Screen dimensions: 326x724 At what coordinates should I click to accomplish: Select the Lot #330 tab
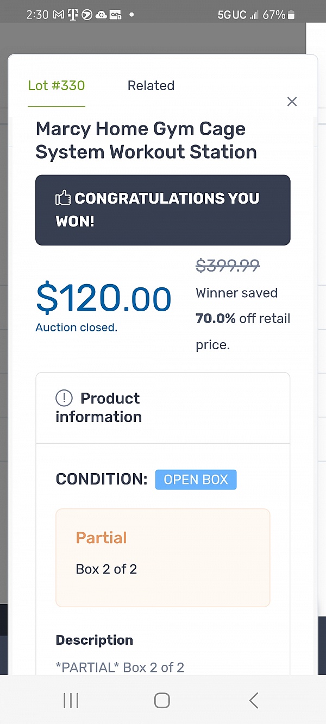[57, 86]
